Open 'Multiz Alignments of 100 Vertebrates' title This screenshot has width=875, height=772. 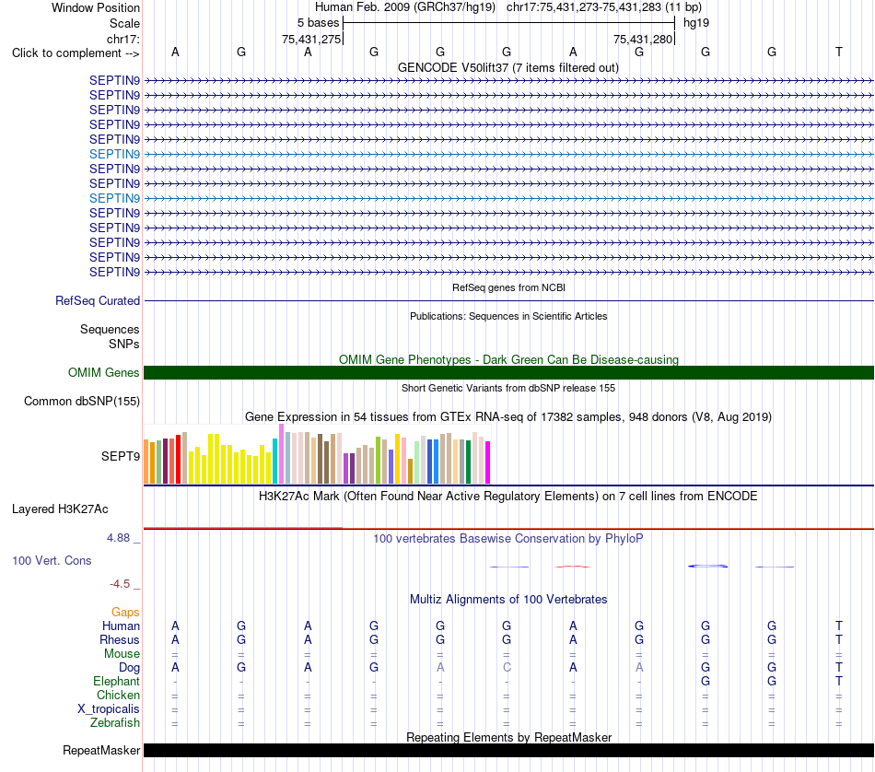[x=508, y=600]
